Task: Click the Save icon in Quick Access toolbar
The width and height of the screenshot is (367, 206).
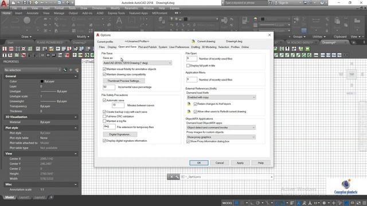Action: click(25, 3)
